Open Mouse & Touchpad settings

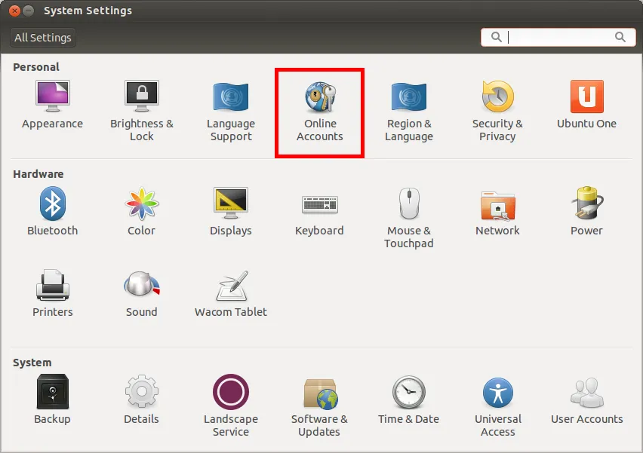(409, 218)
